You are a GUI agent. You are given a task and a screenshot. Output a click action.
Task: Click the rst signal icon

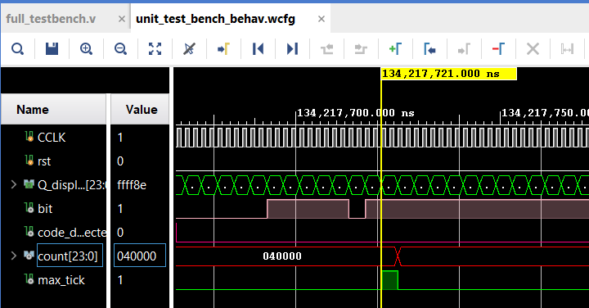point(29,161)
